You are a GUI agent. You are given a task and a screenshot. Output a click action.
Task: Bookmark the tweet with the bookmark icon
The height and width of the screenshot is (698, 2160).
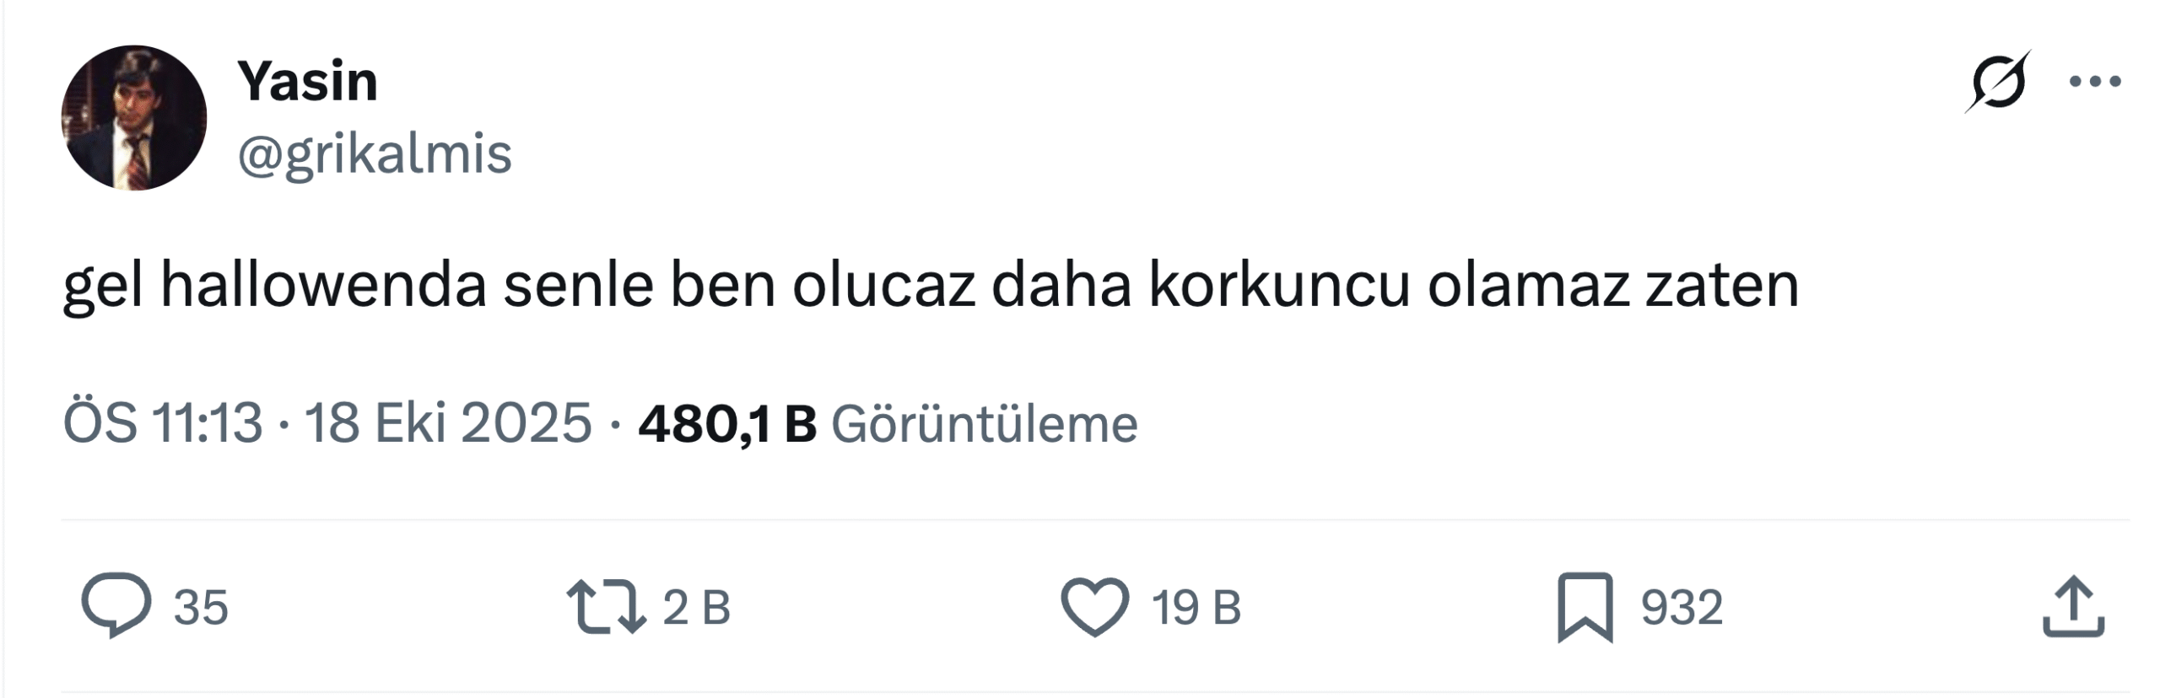(x=1585, y=606)
